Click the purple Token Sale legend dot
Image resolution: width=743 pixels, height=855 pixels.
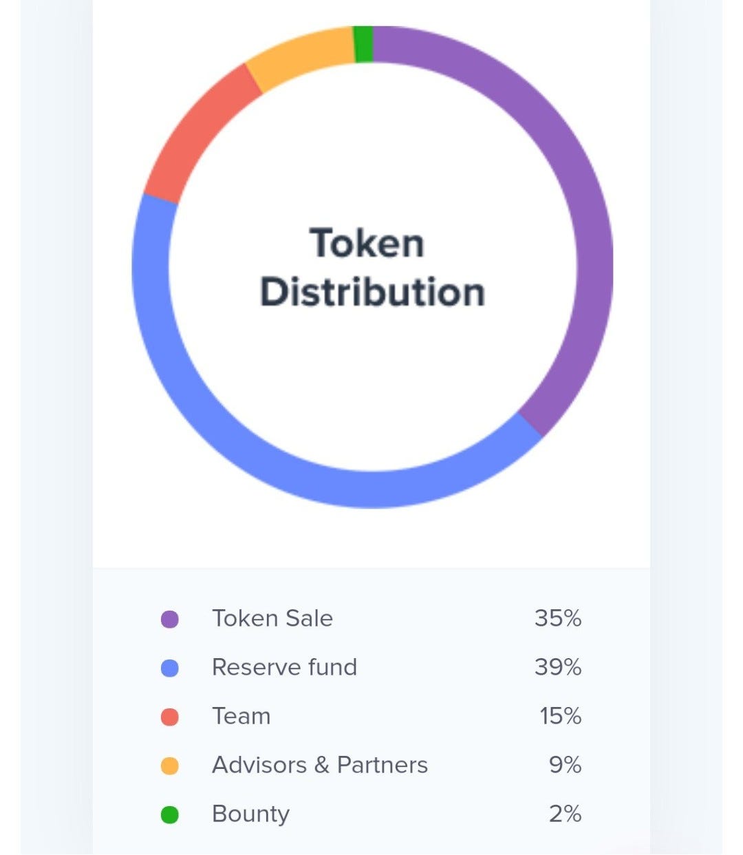[x=170, y=619]
